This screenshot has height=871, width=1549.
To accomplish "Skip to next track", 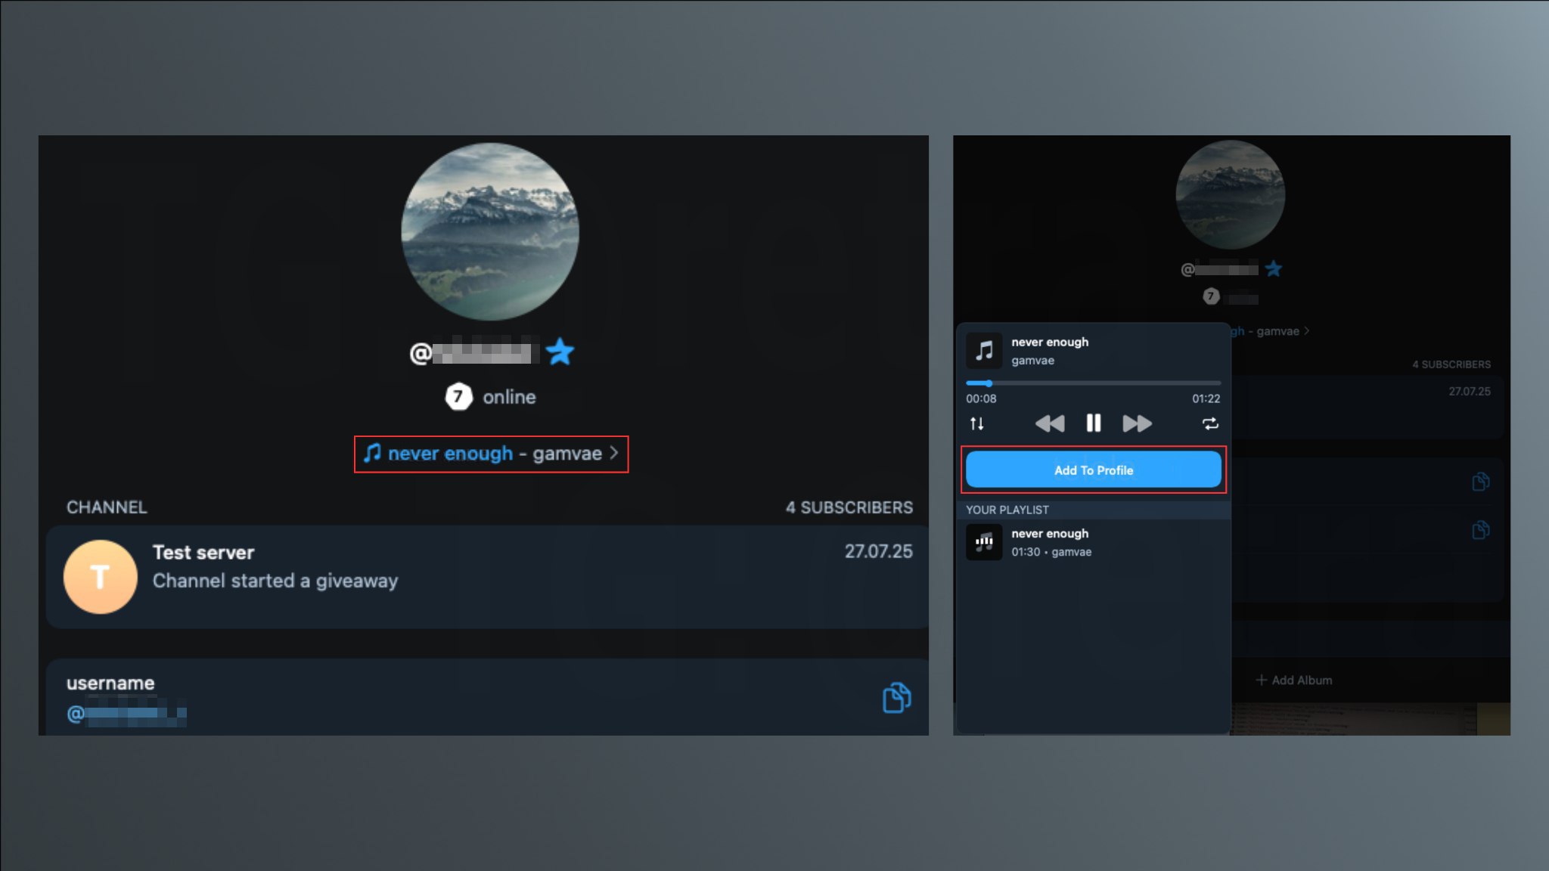I will 1137,423.
